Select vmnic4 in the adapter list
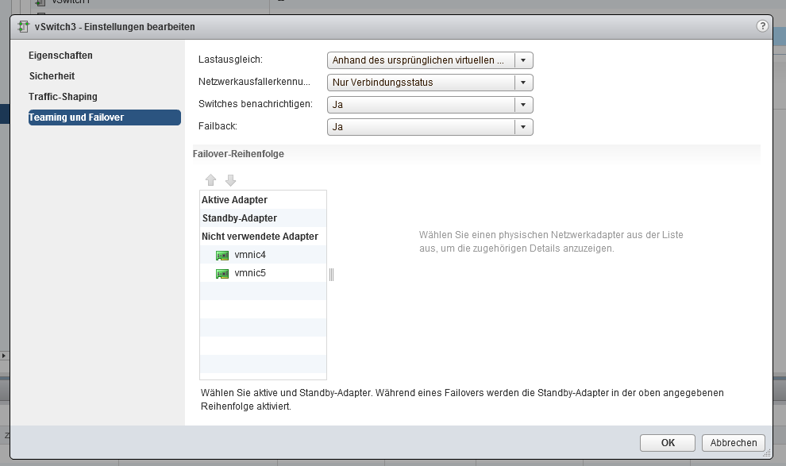 coord(250,255)
